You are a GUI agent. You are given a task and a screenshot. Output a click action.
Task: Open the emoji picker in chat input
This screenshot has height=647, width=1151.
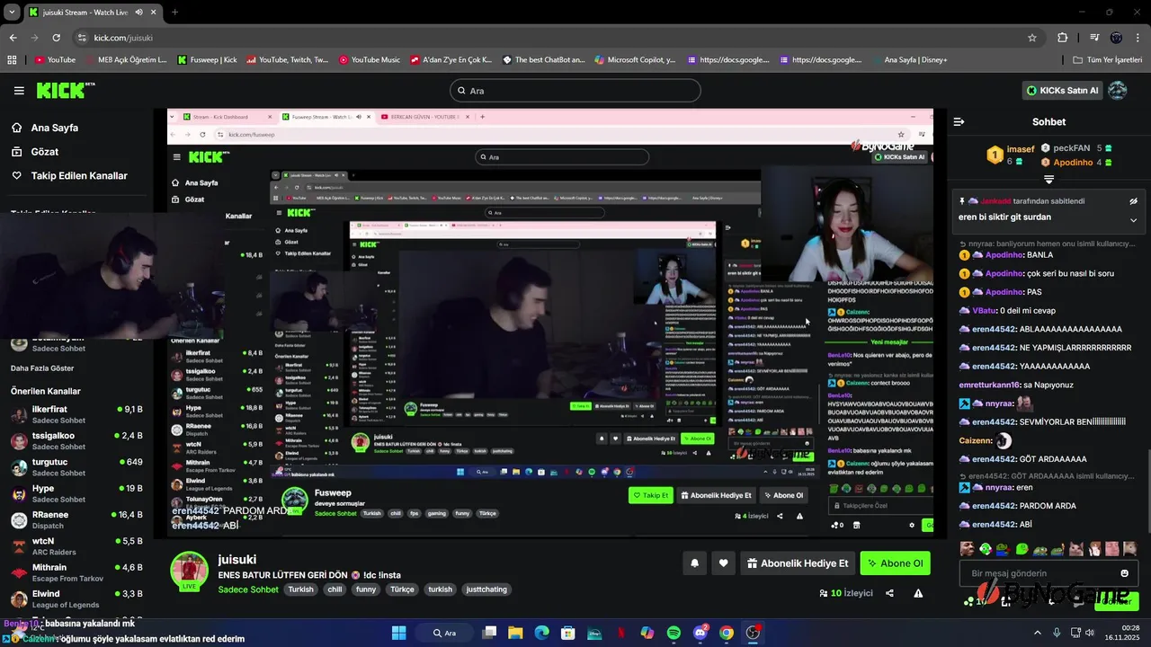click(1124, 573)
